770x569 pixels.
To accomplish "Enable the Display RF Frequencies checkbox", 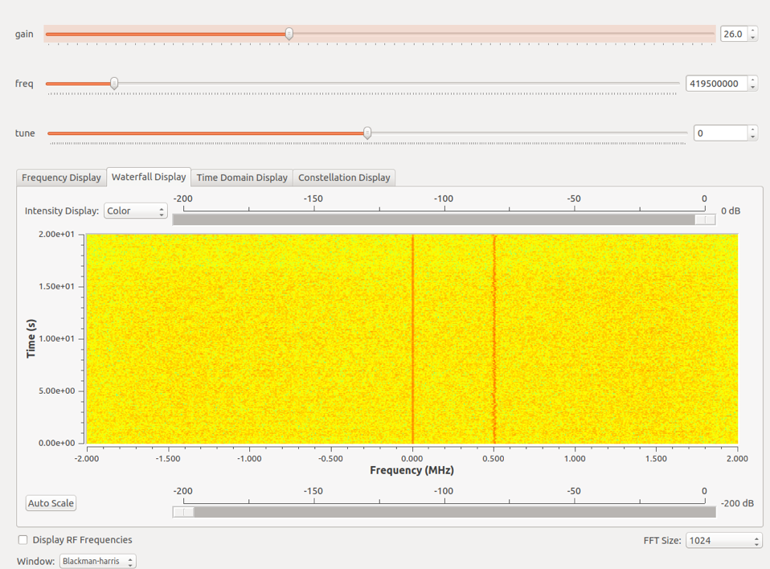I will 23,540.
